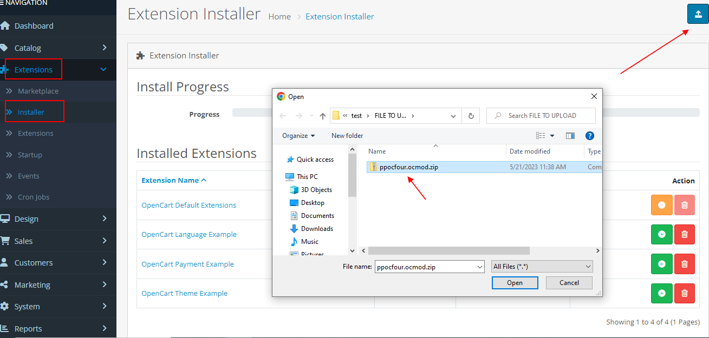Select Desktop in the folder tree
709x338 pixels.
pos(307,203)
